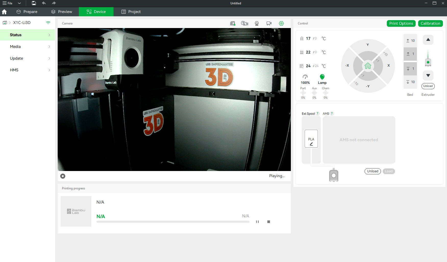The width and height of the screenshot is (447, 262).
Task: Raise the bed by 10
Action: [x=410, y=41]
